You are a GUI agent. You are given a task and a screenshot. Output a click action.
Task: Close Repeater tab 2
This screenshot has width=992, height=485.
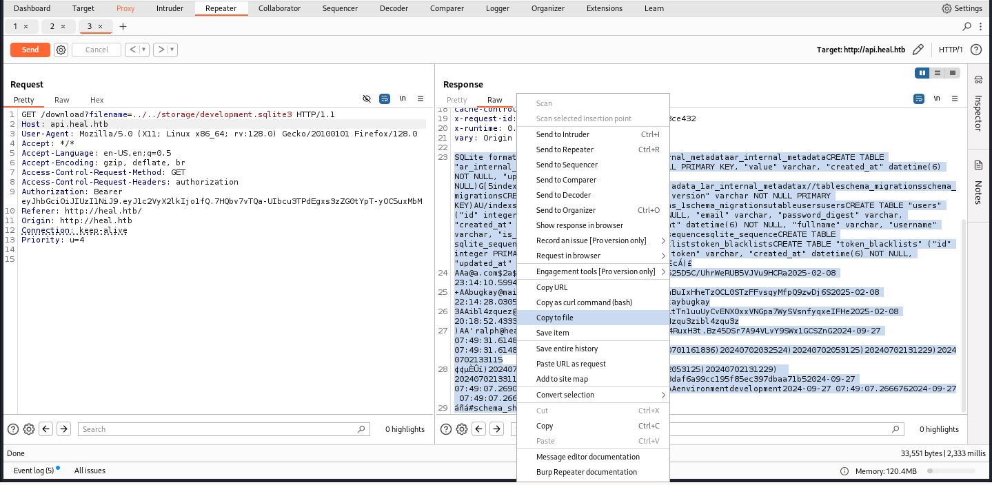click(x=63, y=26)
